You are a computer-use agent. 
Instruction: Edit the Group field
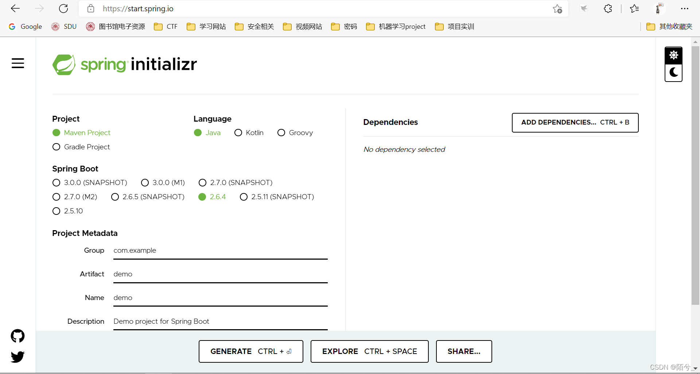pyautogui.click(x=220, y=251)
